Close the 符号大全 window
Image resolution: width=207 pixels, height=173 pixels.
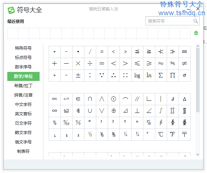coord(198,9)
